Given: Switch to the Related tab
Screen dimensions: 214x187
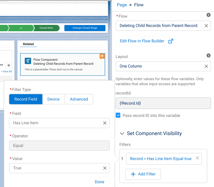Looking at the screenshot, I should click(x=28, y=44).
